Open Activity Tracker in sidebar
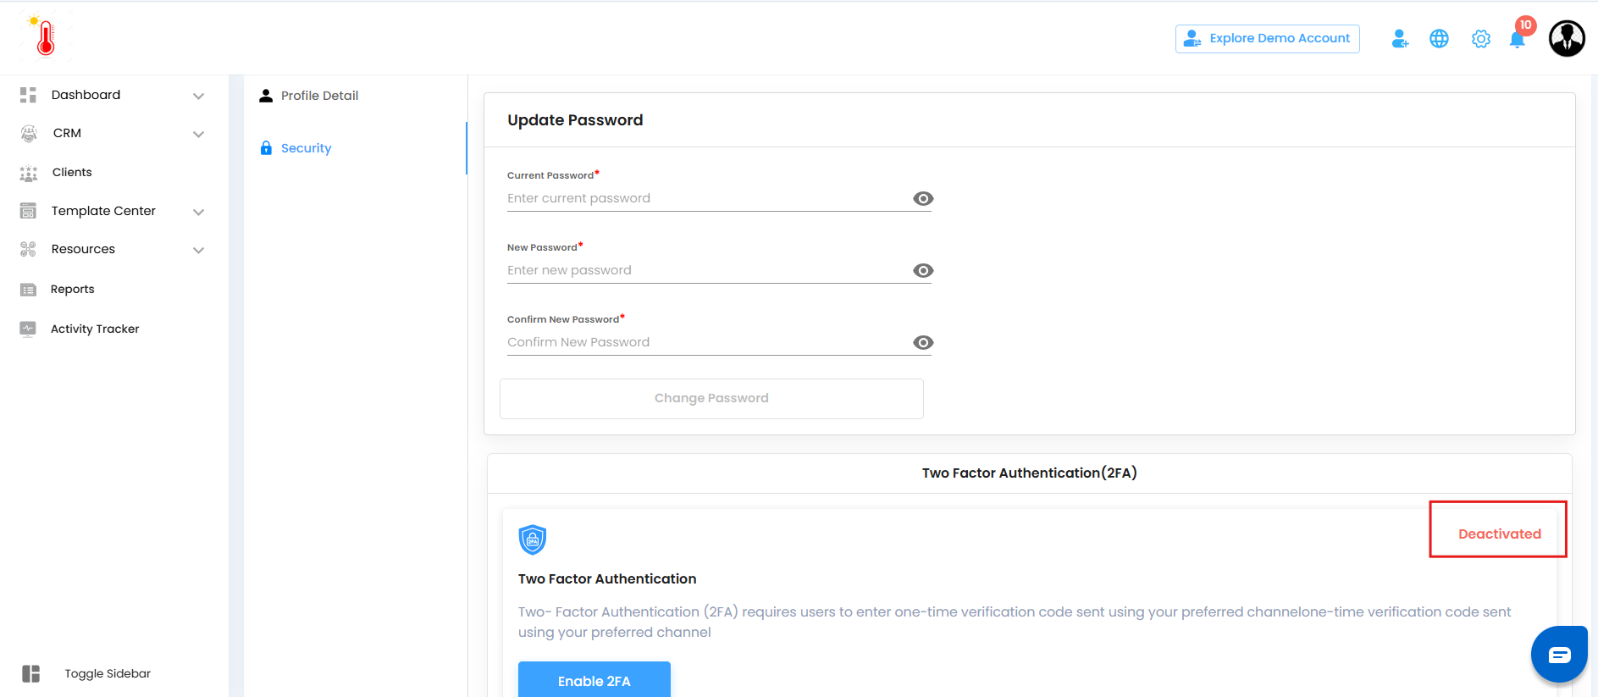The image size is (1598, 697). pos(95,329)
